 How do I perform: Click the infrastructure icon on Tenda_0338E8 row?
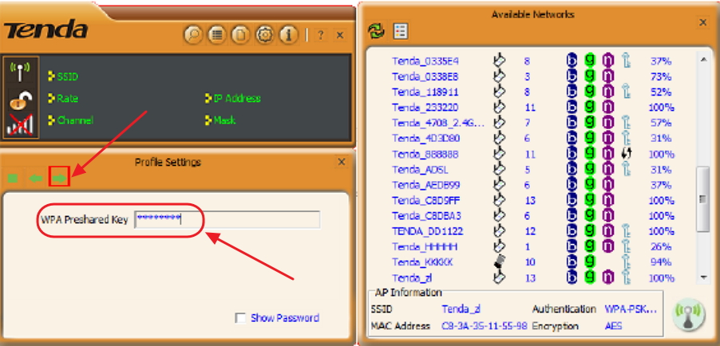499,77
